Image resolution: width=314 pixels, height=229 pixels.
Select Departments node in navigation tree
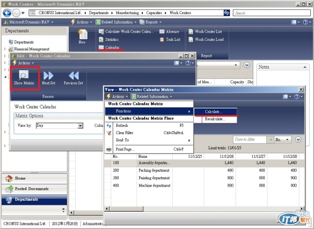click(21, 42)
